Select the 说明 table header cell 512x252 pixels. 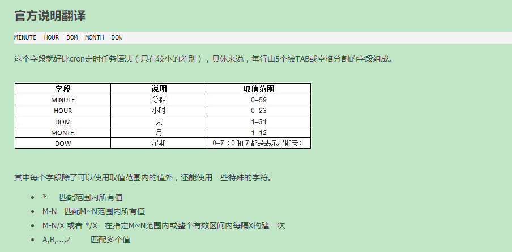[159, 89]
